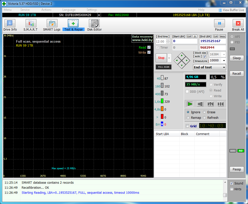Click the left arrow of navigation diamond
Image resolution: width=248 pixels, height=204 pixels.
coord(177,60)
